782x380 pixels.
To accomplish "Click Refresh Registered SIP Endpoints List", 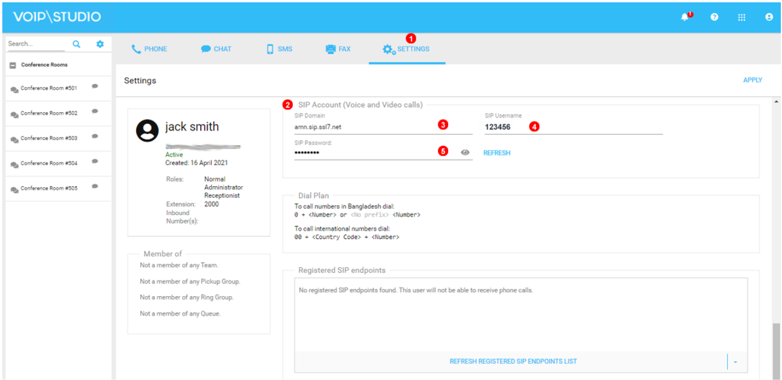I will click(x=512, y=361).
